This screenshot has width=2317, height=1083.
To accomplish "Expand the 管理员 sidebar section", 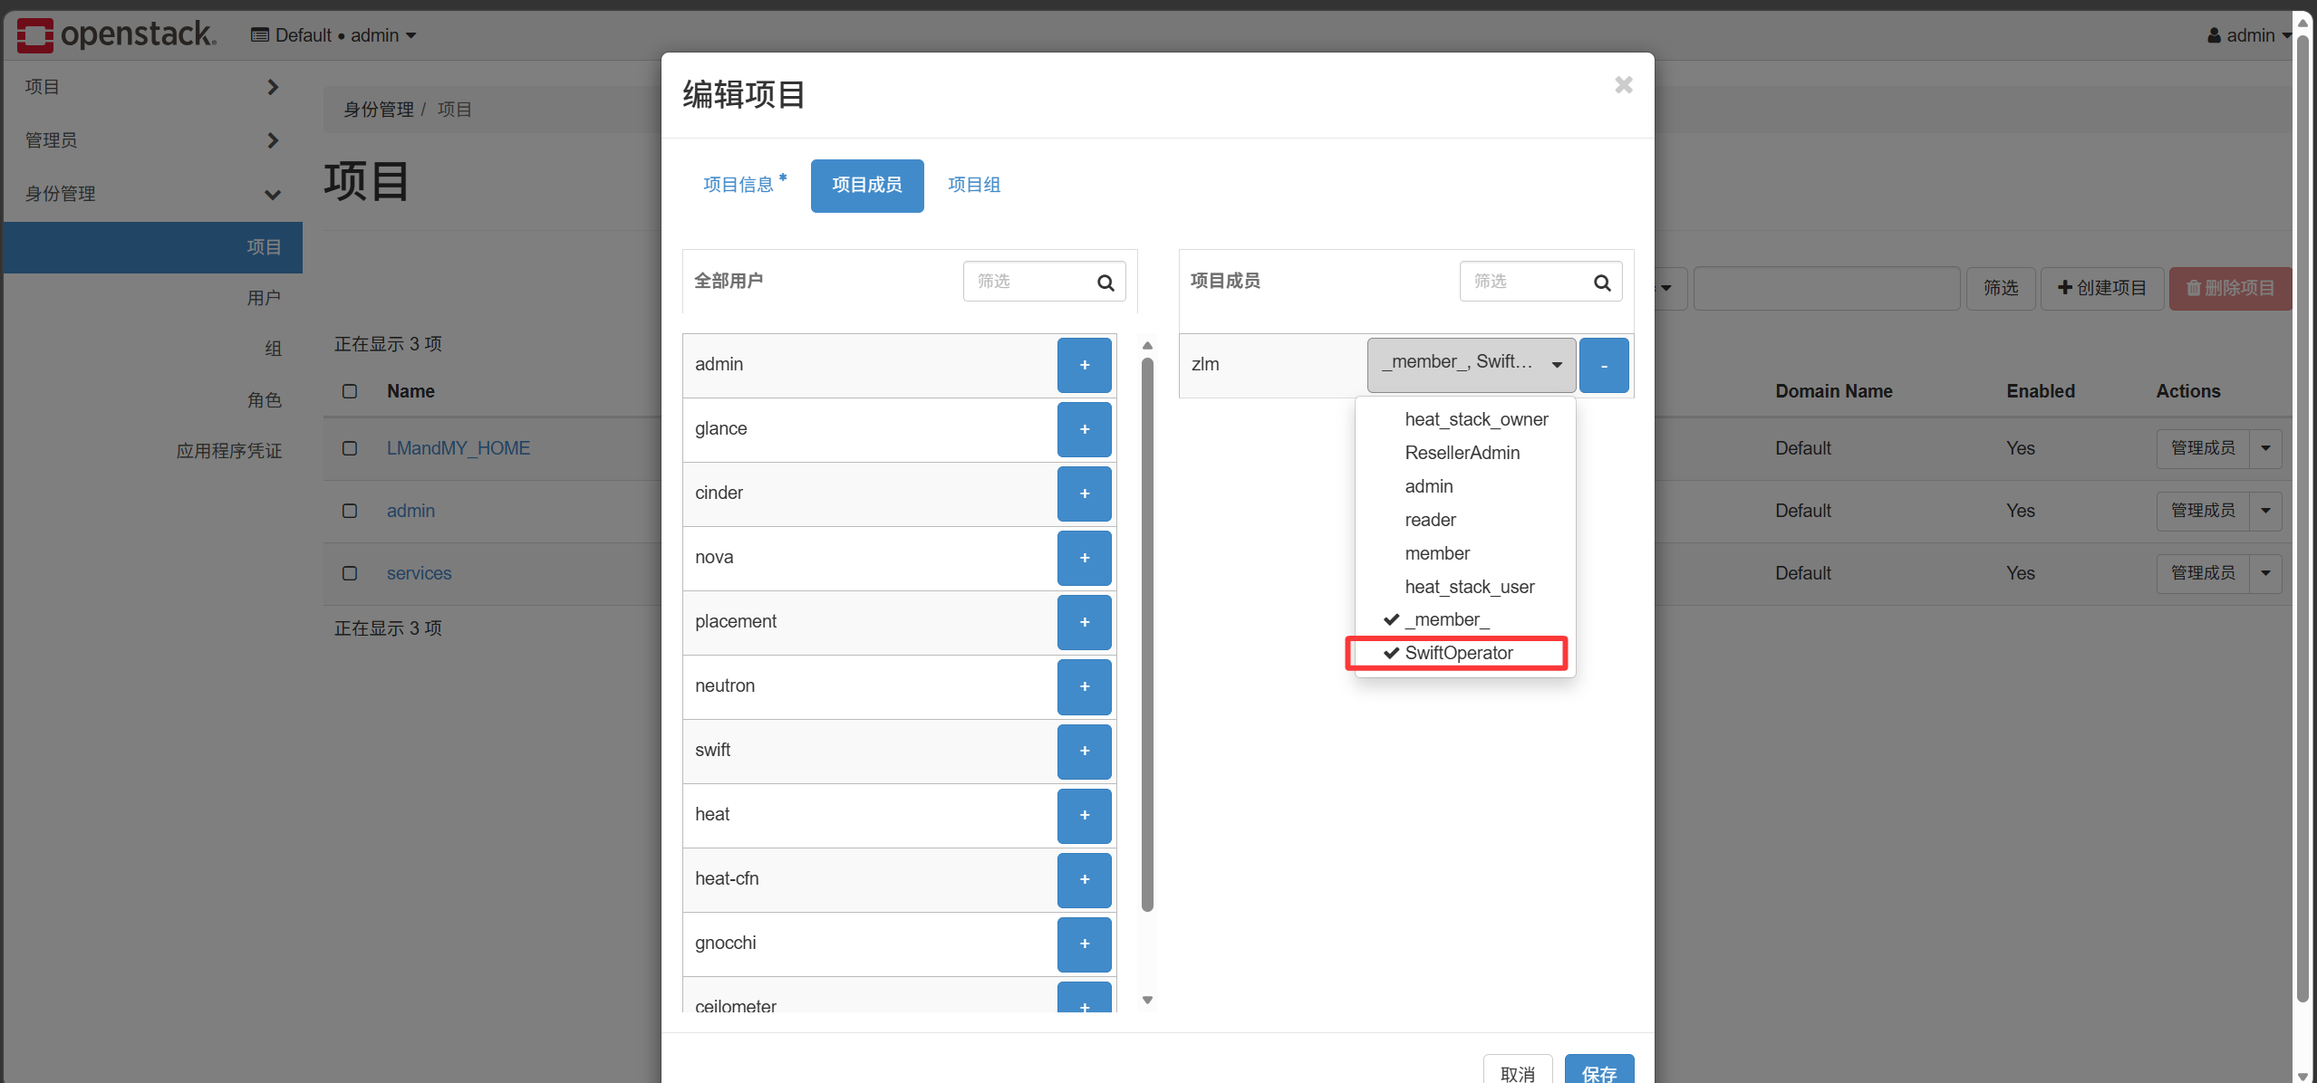I will pyautogui.click(x=152, y=140).
